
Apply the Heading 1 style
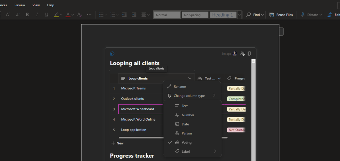click(x=223, y=15)
